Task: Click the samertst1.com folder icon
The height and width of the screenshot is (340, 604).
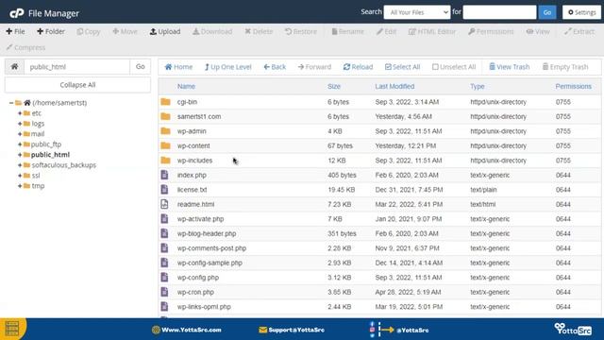Action: (x=166, y=116)
